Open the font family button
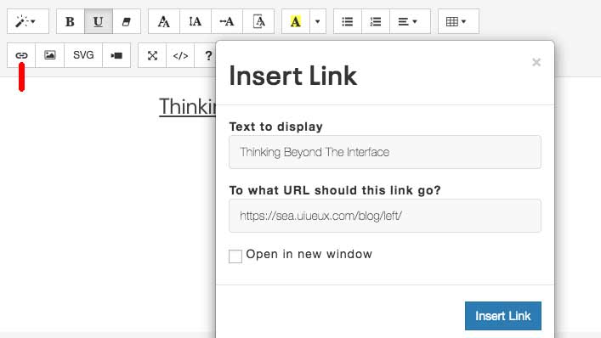 click(x=164, y=21)
